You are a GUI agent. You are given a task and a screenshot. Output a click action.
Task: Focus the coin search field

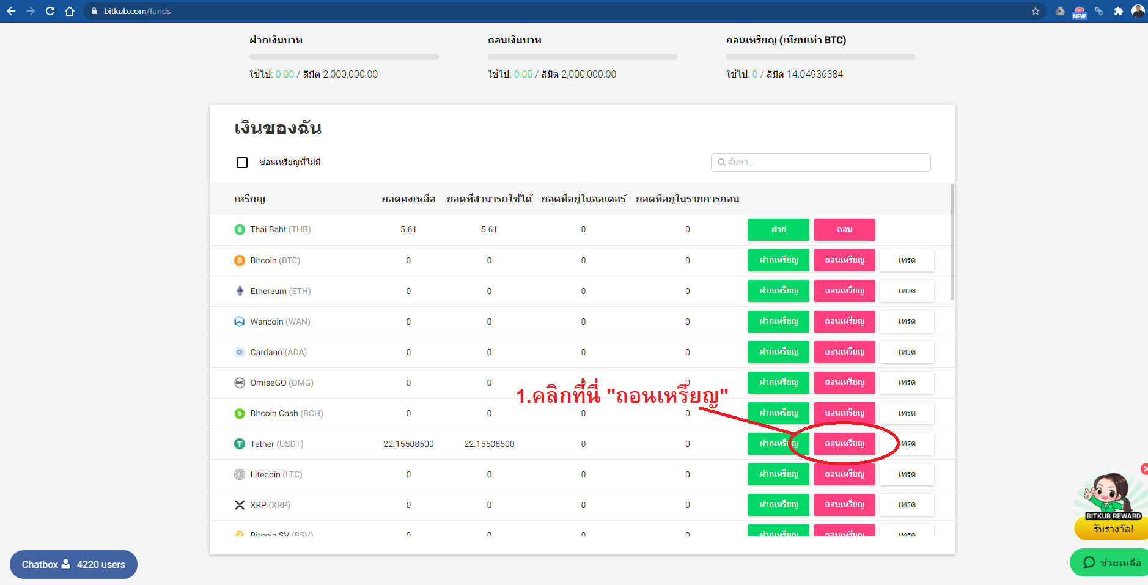[820, 163]
